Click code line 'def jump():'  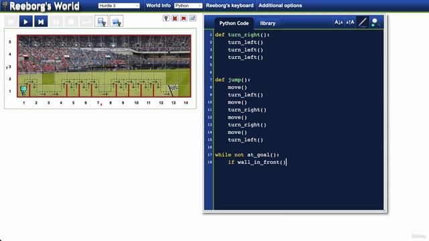(x=233, y=80)
